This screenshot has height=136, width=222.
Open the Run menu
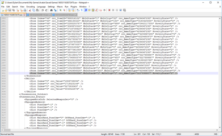pos(67,7)
